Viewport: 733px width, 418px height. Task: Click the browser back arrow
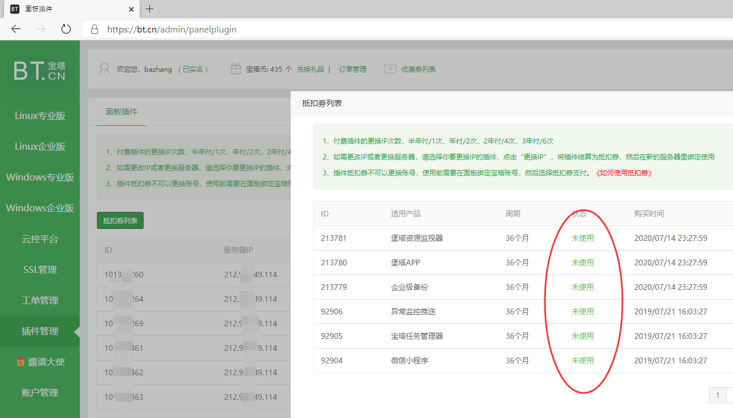(16, 29)
